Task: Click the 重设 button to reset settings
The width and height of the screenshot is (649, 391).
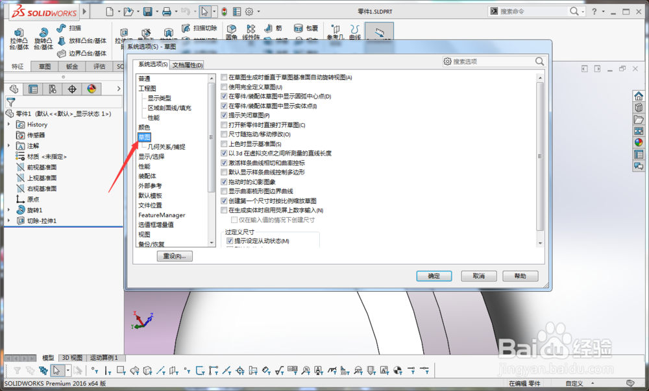Action: pos(175,255)
